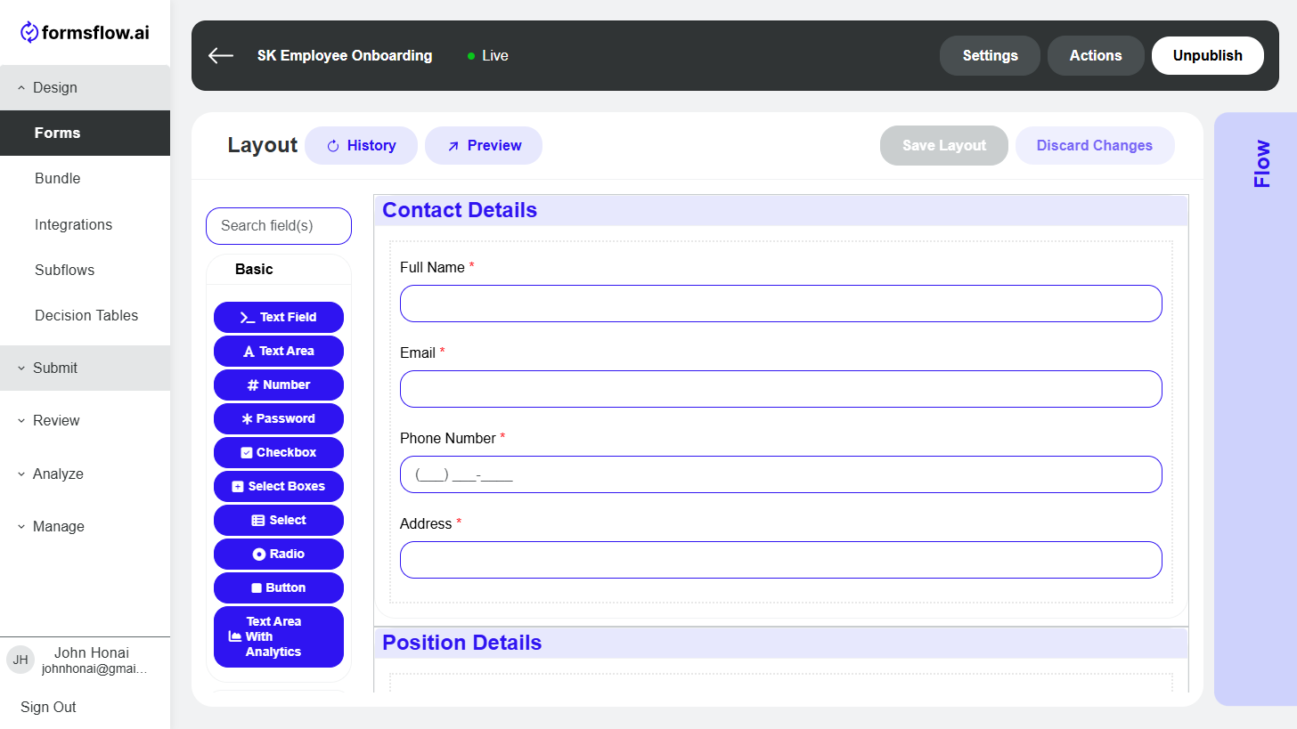Select the Text Area component
This screenshot has height=729, width=1297.
pyautogui.click(x=279, y=352)
